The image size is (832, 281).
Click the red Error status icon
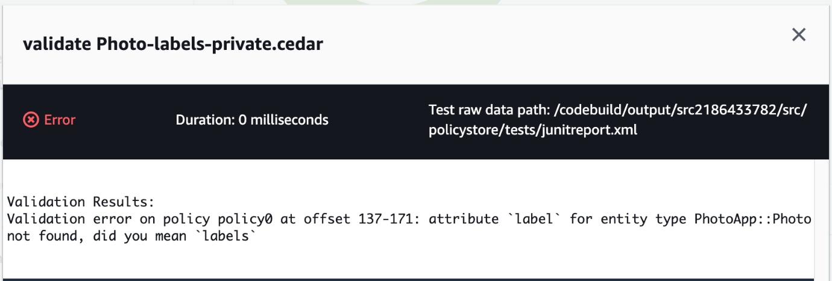tap(31, 120)
